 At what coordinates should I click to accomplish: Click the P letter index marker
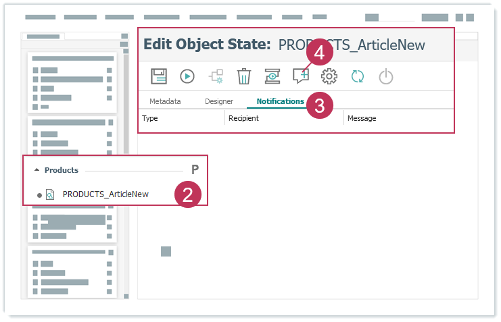[195, 170]
